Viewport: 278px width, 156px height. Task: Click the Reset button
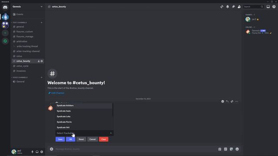tap(81, 140)
